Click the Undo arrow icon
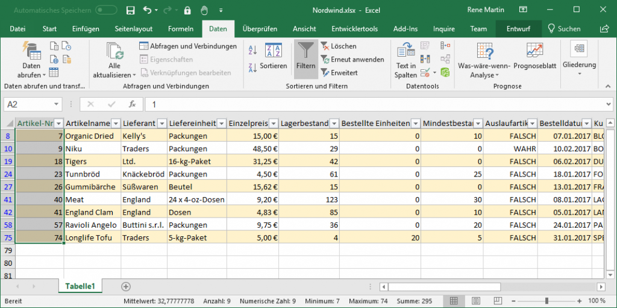 coord(148,10)
